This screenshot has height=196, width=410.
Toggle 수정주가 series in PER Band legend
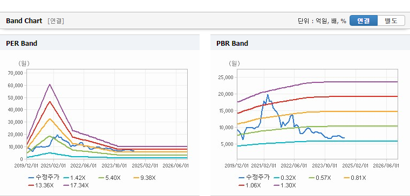44,178
